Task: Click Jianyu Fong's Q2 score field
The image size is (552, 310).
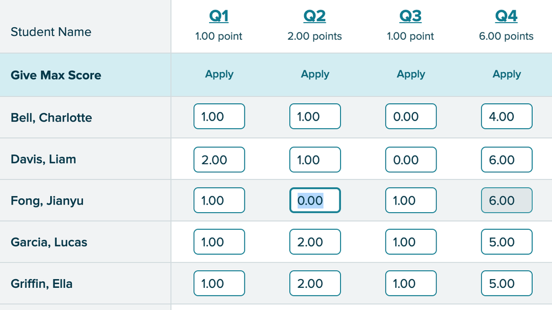Action: coord(315,201)
